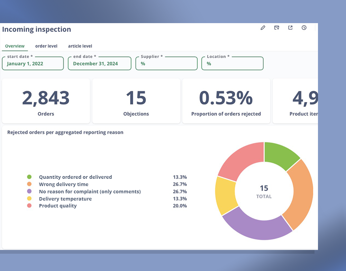Screen dimensions: 346x271
Task: Open the start date picker
Action: click(x=33, y=64)
